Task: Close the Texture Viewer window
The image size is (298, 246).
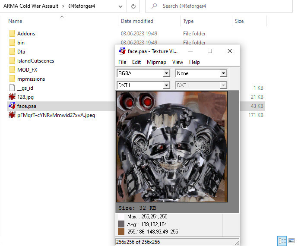Action: tap(230, 51)
